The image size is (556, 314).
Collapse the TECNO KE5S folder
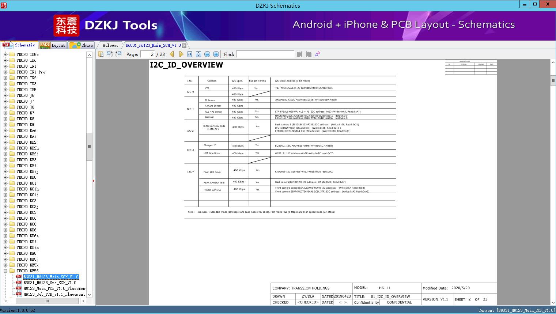[5, 271]
